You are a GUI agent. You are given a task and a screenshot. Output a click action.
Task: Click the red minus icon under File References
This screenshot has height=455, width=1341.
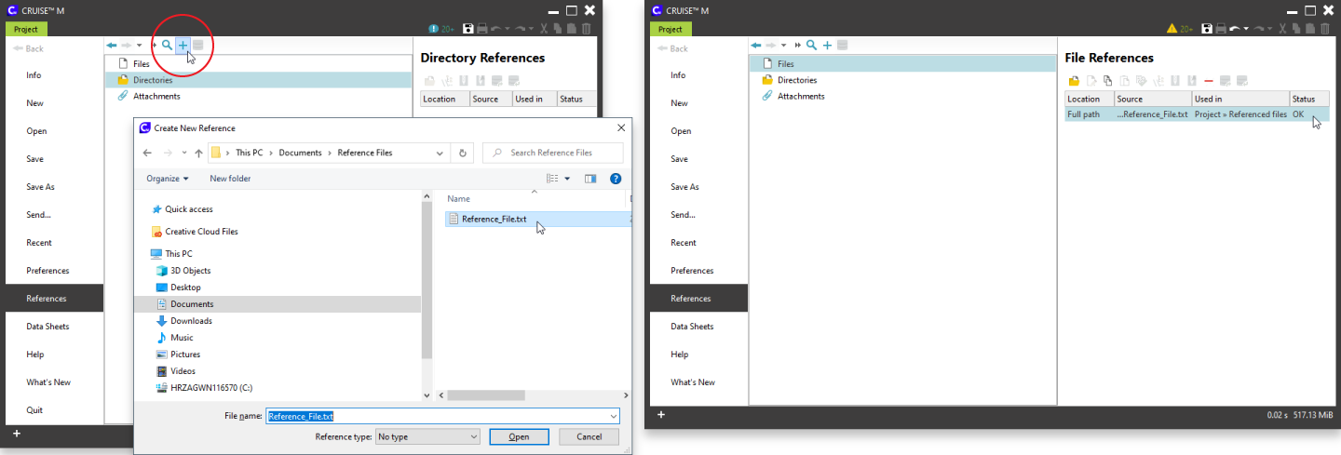coord(1209,81)
